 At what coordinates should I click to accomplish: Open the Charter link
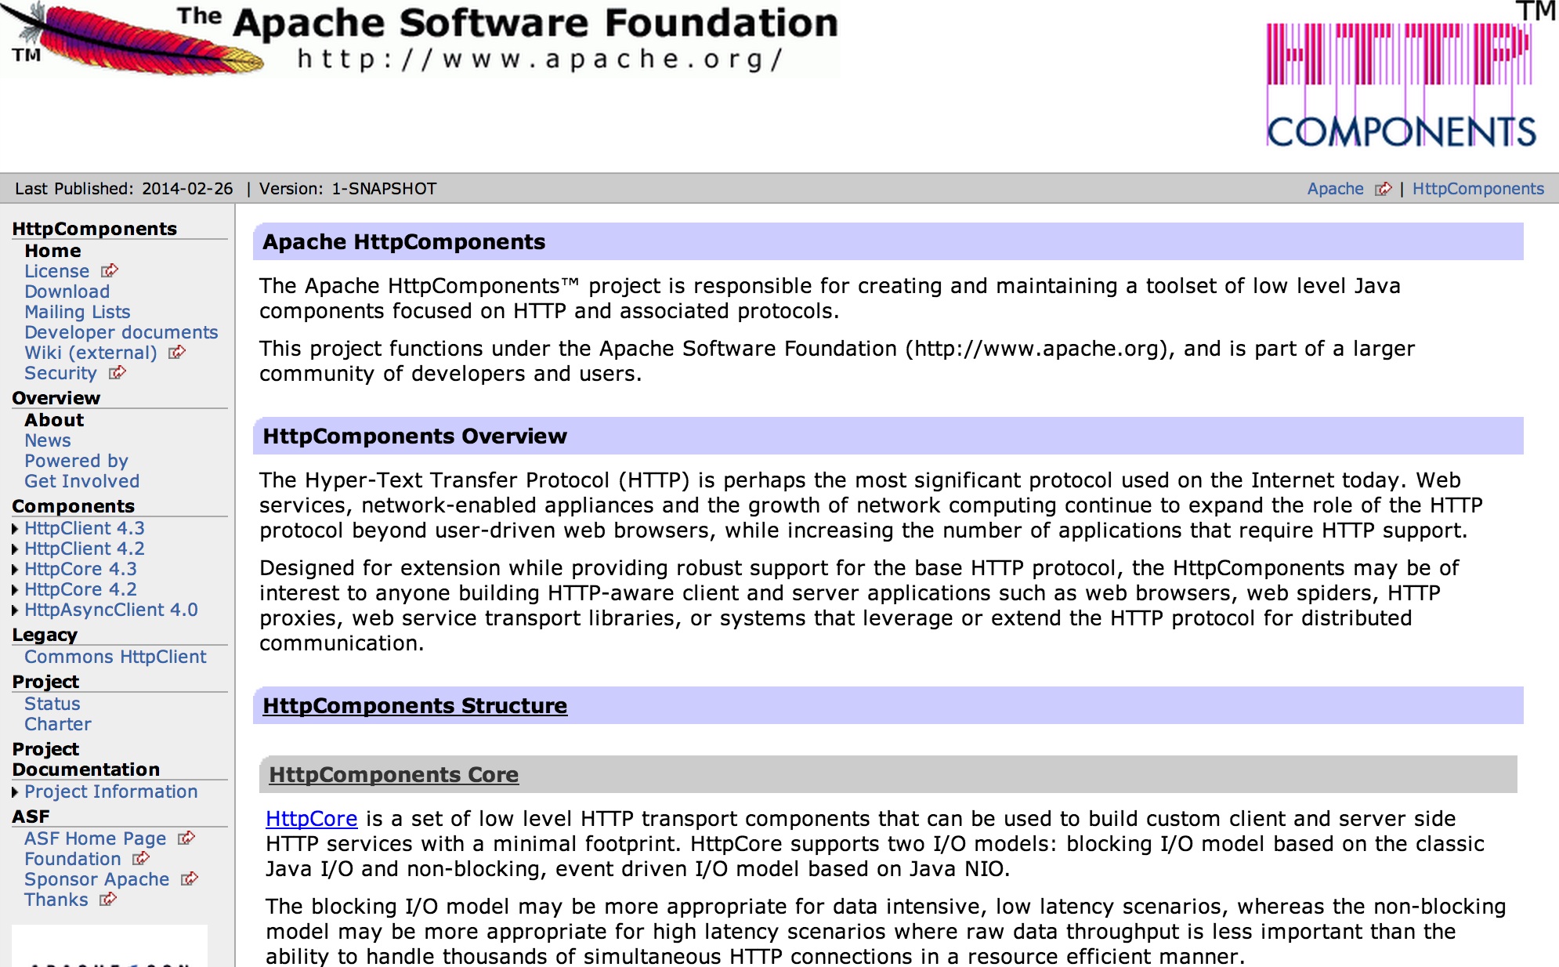(58, 724)
